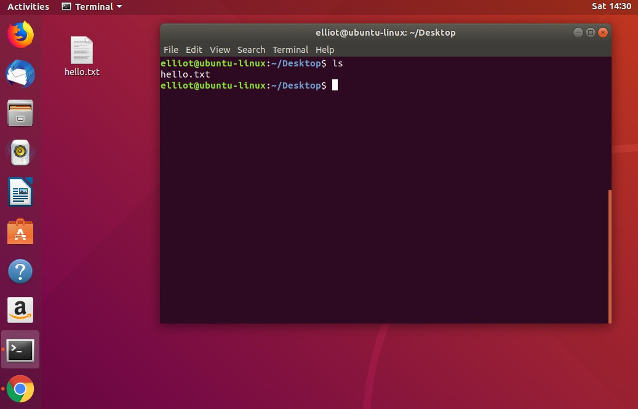Screen dimensions: 638x409
Task: Launch Rhythmbox music player
Action: pos(20,152)
